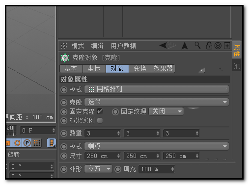The image size is (249, 185).
Task: Adjust the 0 F frame stepper arrows
Action: (54, 131)
